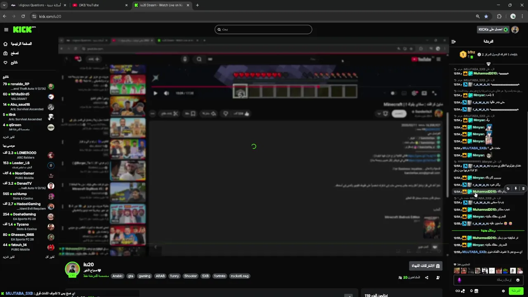The image size is (528, 297).
Task: Select the Arabic tag
Action: pyautogui.click(x=118, y=276)
